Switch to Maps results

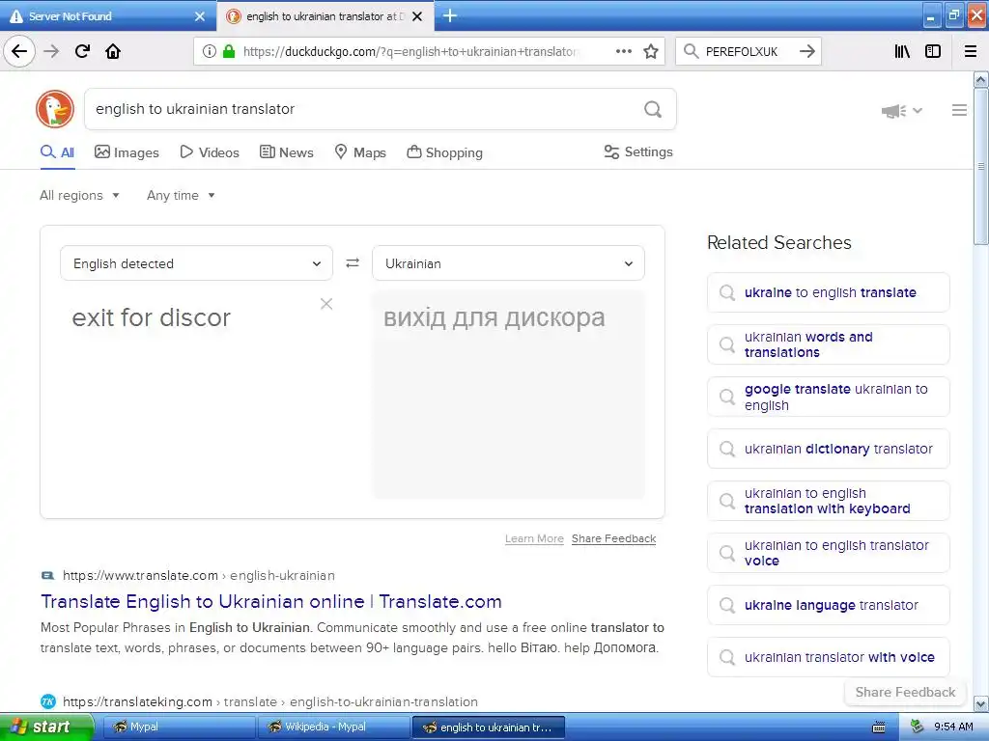click(x=360, y=152)
